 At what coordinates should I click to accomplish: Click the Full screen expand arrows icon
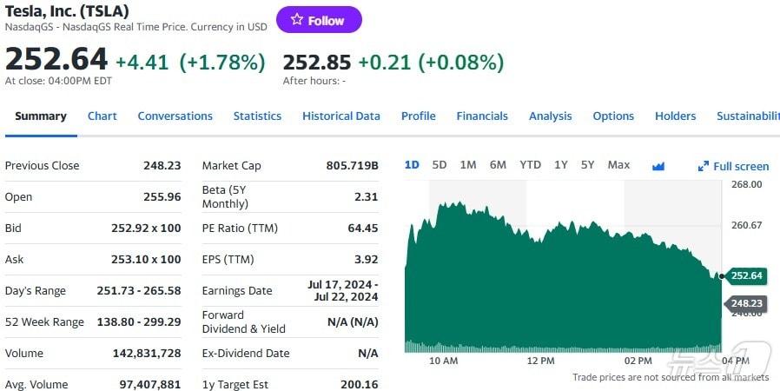click(x=704, y=166)
